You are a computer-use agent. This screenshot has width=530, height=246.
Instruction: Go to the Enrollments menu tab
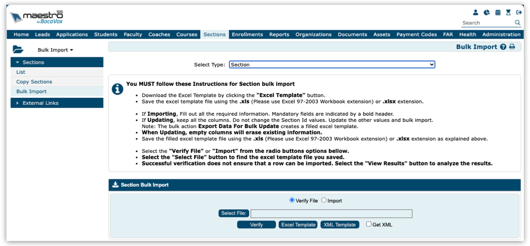coord(247,35)
